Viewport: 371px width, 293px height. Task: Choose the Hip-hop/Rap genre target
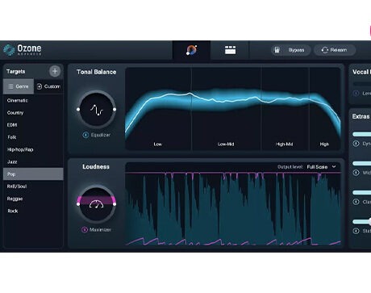(x=33, y=149)
